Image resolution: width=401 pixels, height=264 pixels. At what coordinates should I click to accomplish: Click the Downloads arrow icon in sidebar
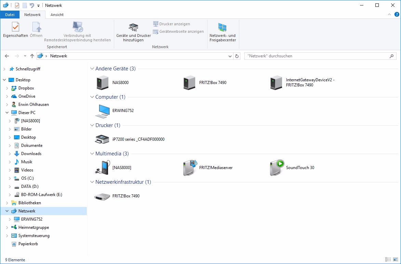point(17,154)
